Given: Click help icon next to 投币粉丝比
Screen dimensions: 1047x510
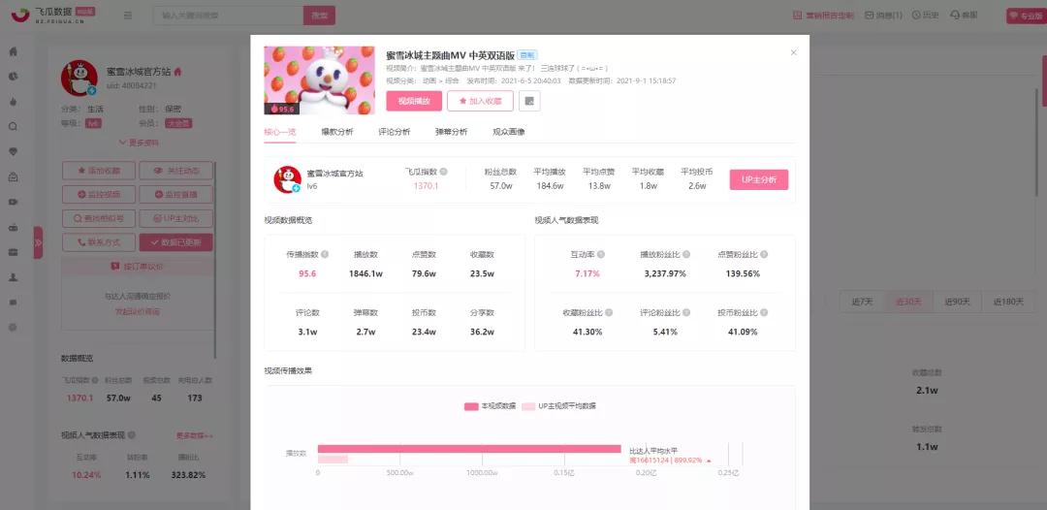Looking at the screenshot, I should 764,312.
